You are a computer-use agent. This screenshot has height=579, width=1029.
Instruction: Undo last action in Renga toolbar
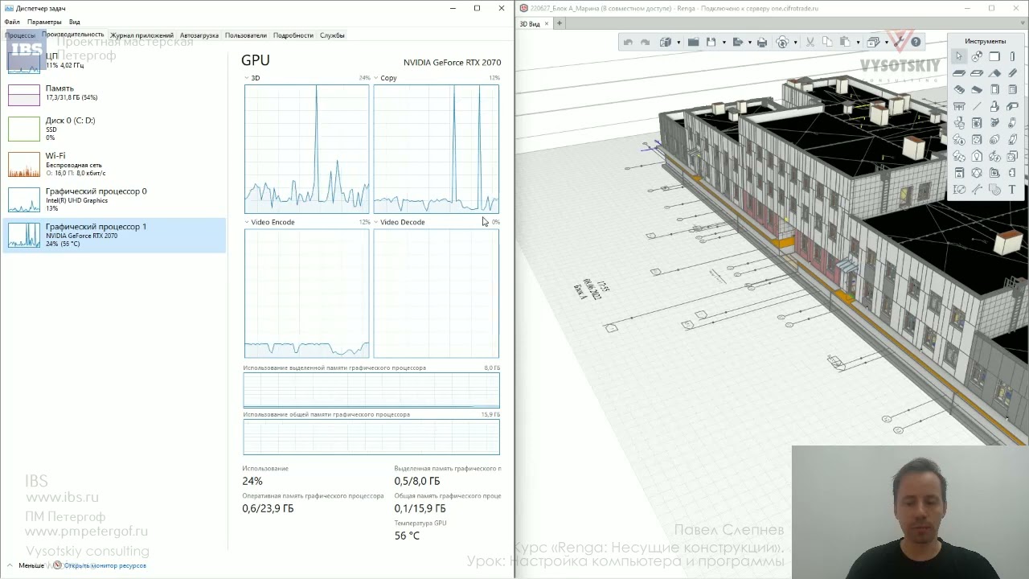coord(628,42)
